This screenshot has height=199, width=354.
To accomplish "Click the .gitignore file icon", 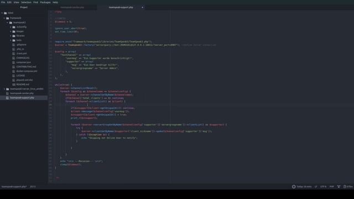I will point(14,45).
